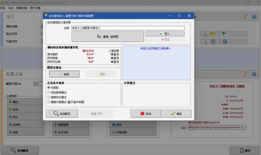The height and width of the screenshot is (155, 261).
Task: Click the red 未定义三维阴影场景, 无阴影 text
Action: (227, 87)
